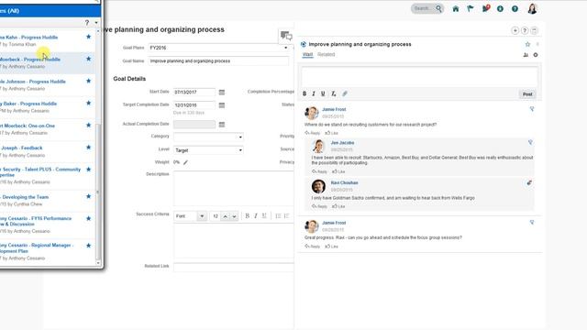The width and height of the screenshot is (587, 330).
Task: Open the wall settings gear icon
Action: (x=536, y=55)
